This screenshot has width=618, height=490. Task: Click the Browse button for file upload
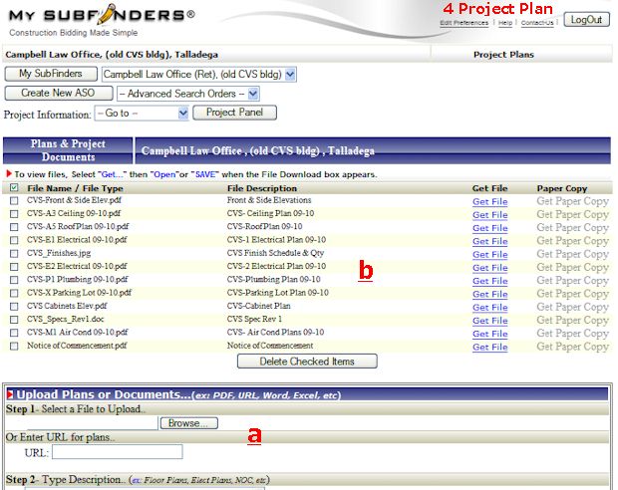click(188, 423)
